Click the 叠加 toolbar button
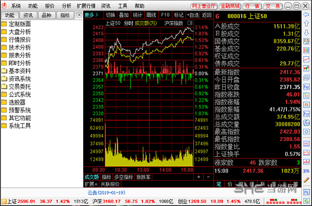Screen dimensions: 312x206 (x=124, y=15)
